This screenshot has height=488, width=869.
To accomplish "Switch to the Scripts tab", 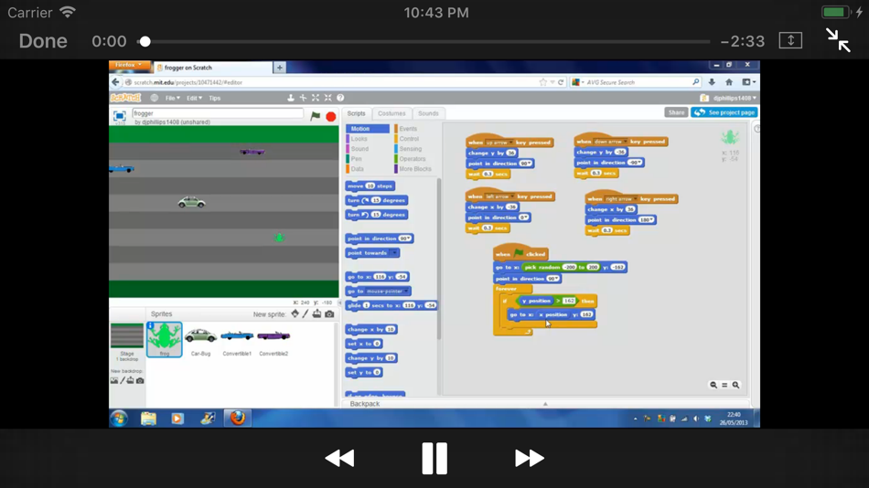I will pos(357,113).
